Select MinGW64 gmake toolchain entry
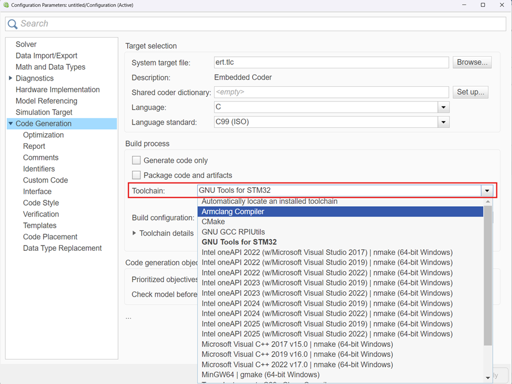The height and width of the screenshot is (384, 512). click(x=260, y=375)
